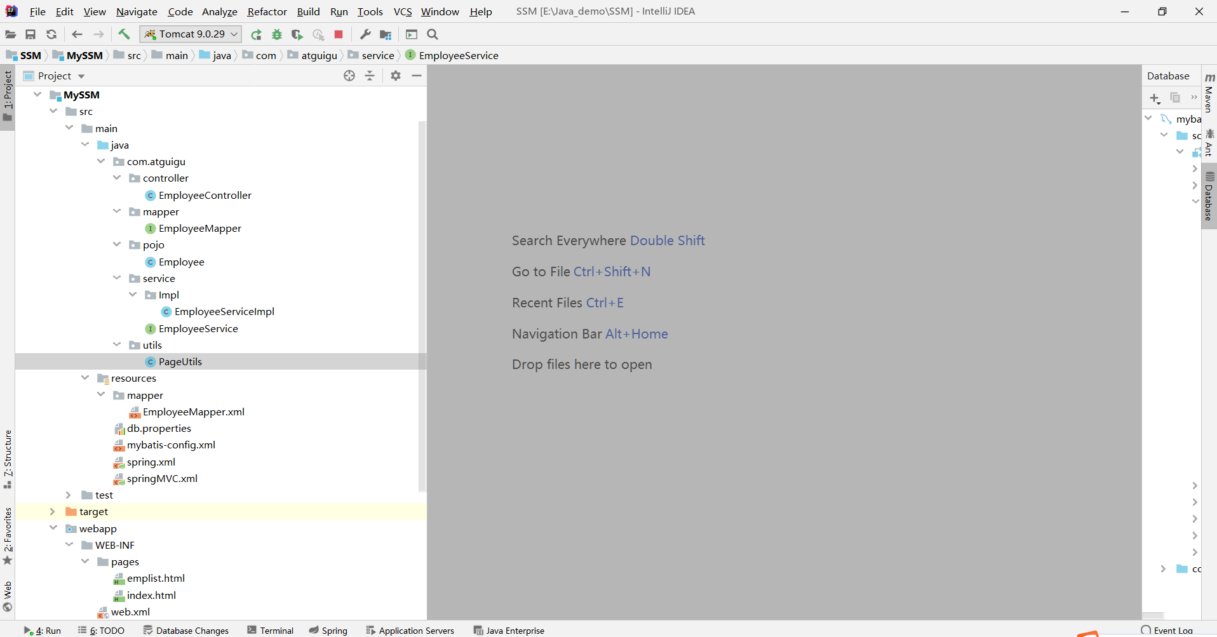Click the Run Anything window icon
Viewport: 1217px width, 637px height.
(412, 34)
